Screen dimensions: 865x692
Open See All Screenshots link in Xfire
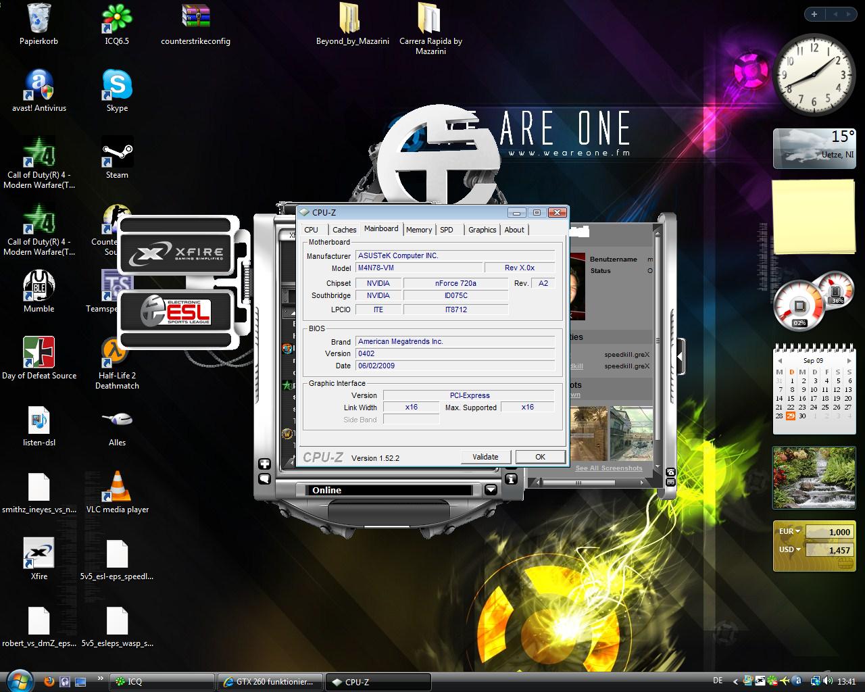pos(609,468)
